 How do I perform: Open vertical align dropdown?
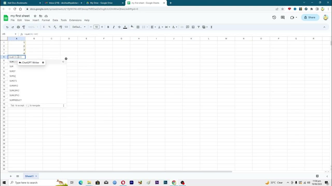pyautogui.click(x=160, y=27)
